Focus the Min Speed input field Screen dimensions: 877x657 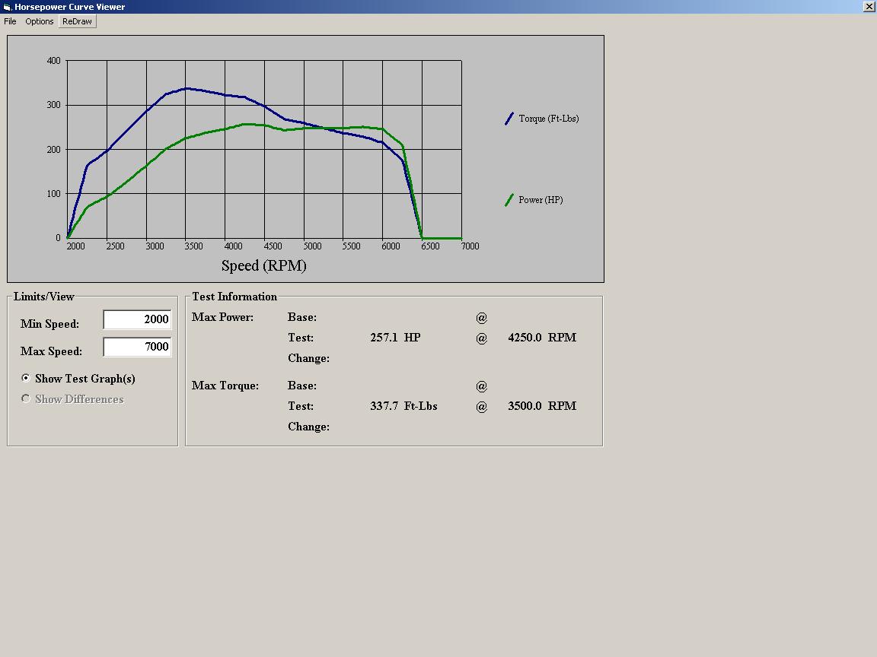(137, 319)
